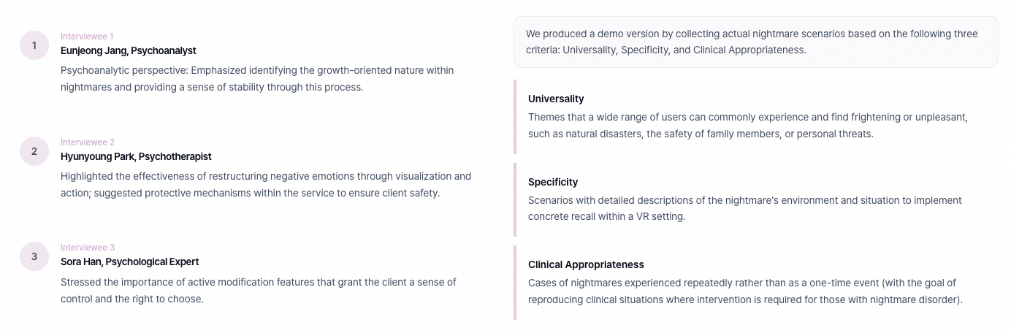Click the purple bar beside Specificity
This screenshot has width=1011, height=336.
tap(515, 199)
